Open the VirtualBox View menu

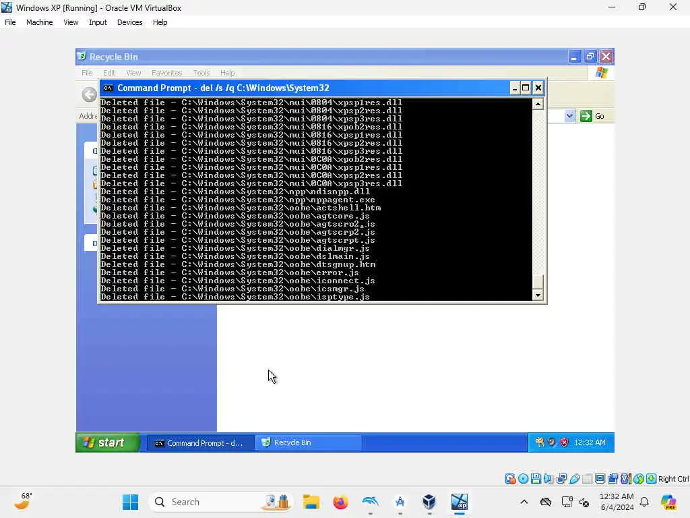(x=71, y=22)
